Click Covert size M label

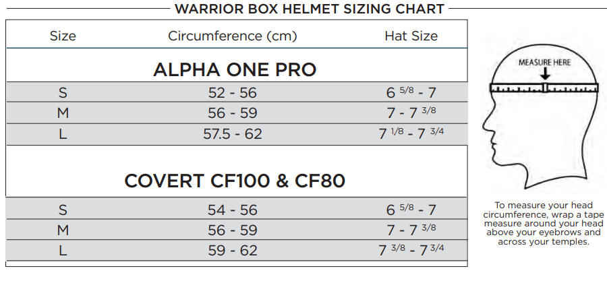pos(63,230)
